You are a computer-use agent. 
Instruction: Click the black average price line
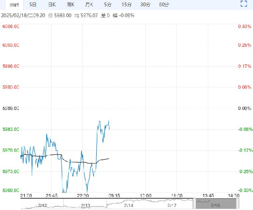75,161
